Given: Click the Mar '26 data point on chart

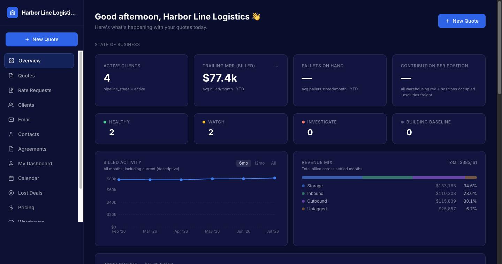Looking at the screenshot, I should coord(150,180).
